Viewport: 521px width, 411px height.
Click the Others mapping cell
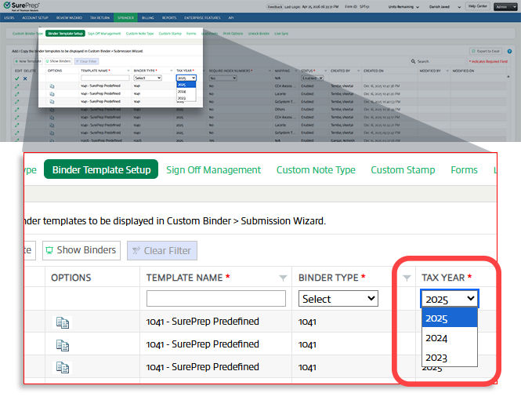point(280,109)
